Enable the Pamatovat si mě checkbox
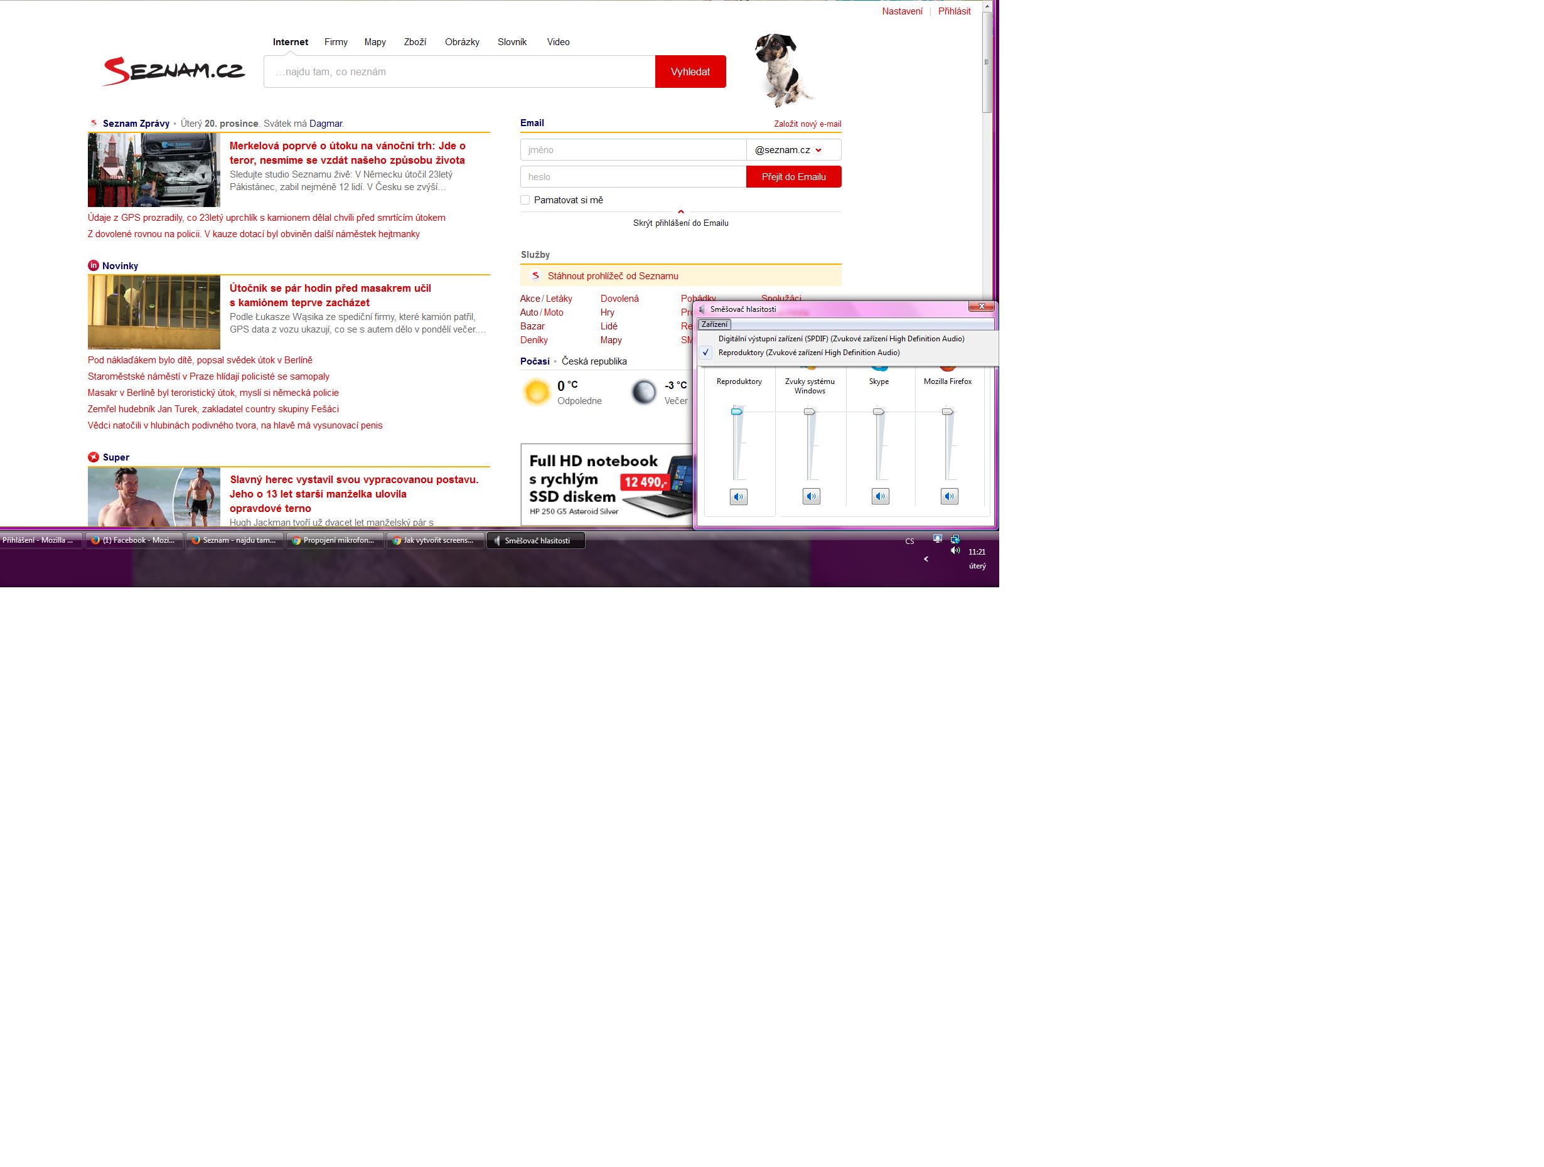The image size is (1544, 1167). click(525, 200)
